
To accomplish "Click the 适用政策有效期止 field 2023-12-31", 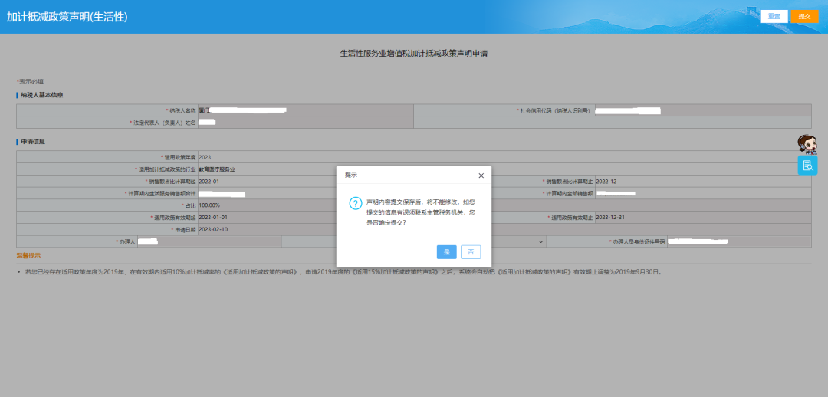I will tap(701, 218).
